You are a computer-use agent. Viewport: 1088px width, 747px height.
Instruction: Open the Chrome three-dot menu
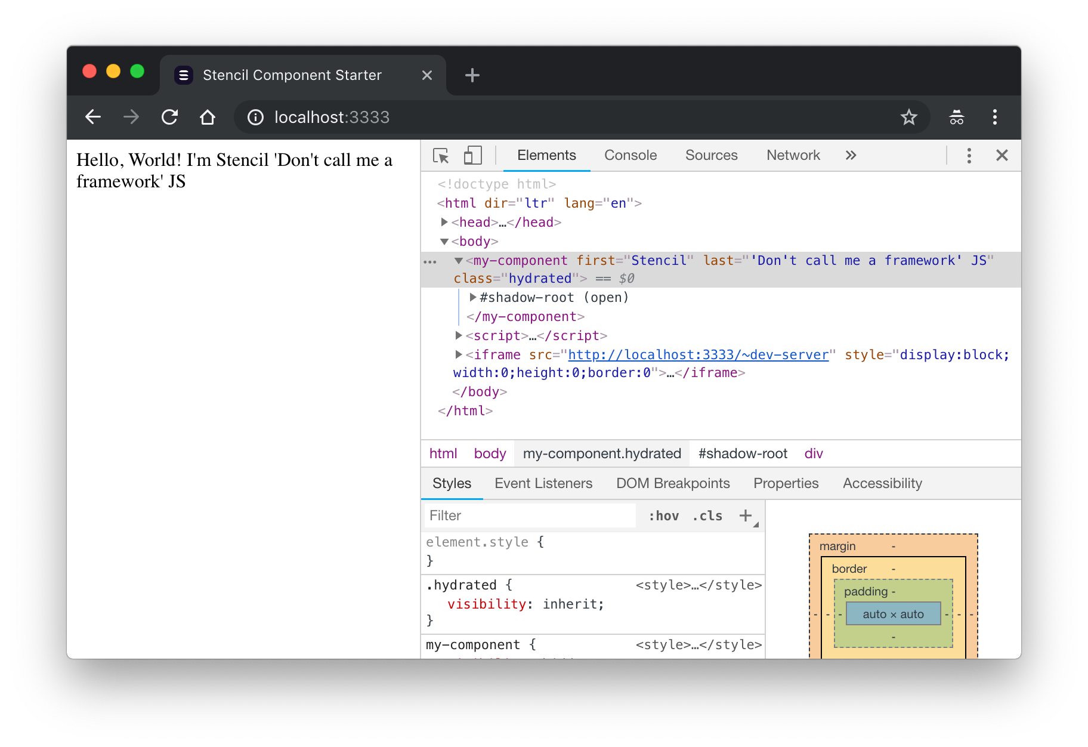(x=995, y=117)
